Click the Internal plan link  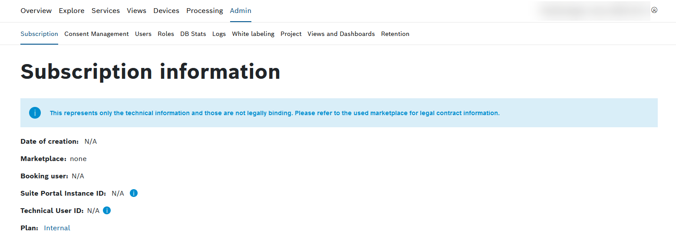57,228
